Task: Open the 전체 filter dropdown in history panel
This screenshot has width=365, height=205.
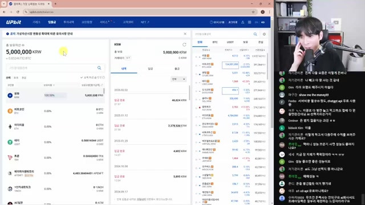Action: point(179,79)
